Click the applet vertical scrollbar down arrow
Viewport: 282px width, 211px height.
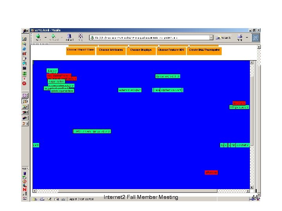(x=251, y=187)
